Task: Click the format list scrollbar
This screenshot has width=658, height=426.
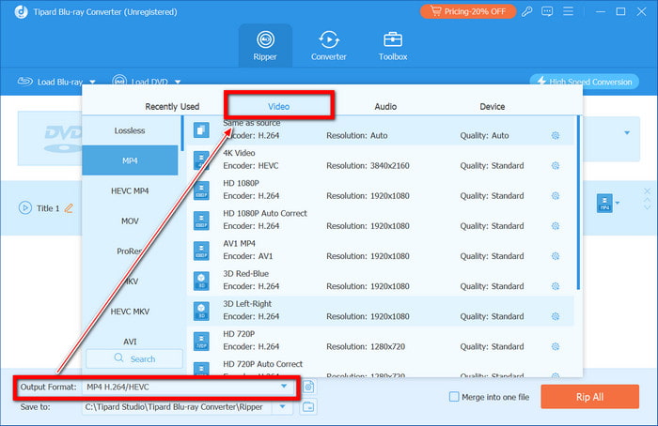Action: tap(182, 133)
